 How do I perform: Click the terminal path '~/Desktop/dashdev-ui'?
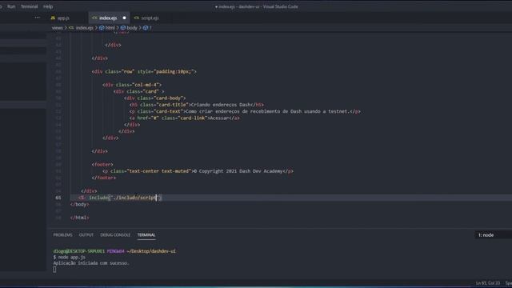point(151,251)
